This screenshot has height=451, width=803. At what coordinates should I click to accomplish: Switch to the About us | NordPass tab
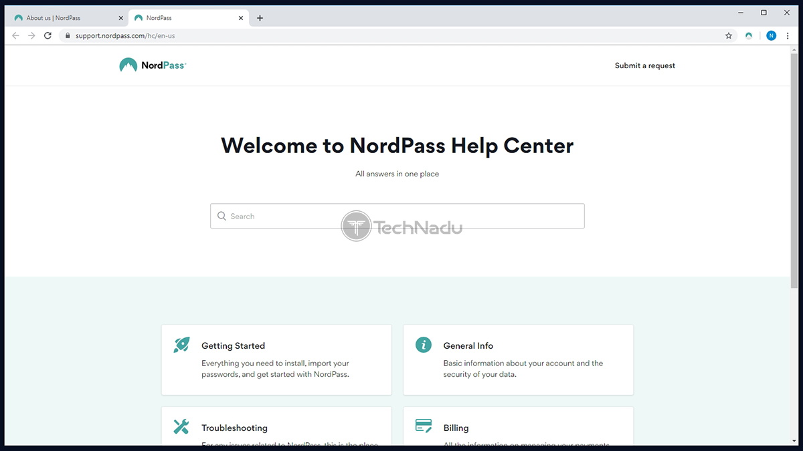pyautogui.click(x=66, y=18)
